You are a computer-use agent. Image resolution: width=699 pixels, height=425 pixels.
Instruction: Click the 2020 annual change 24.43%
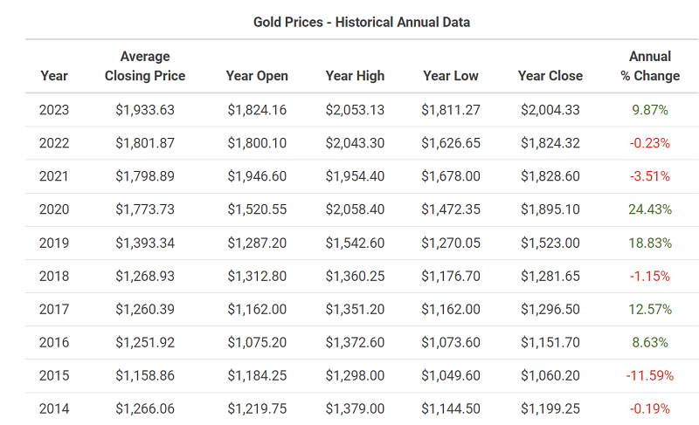[649, 209]
